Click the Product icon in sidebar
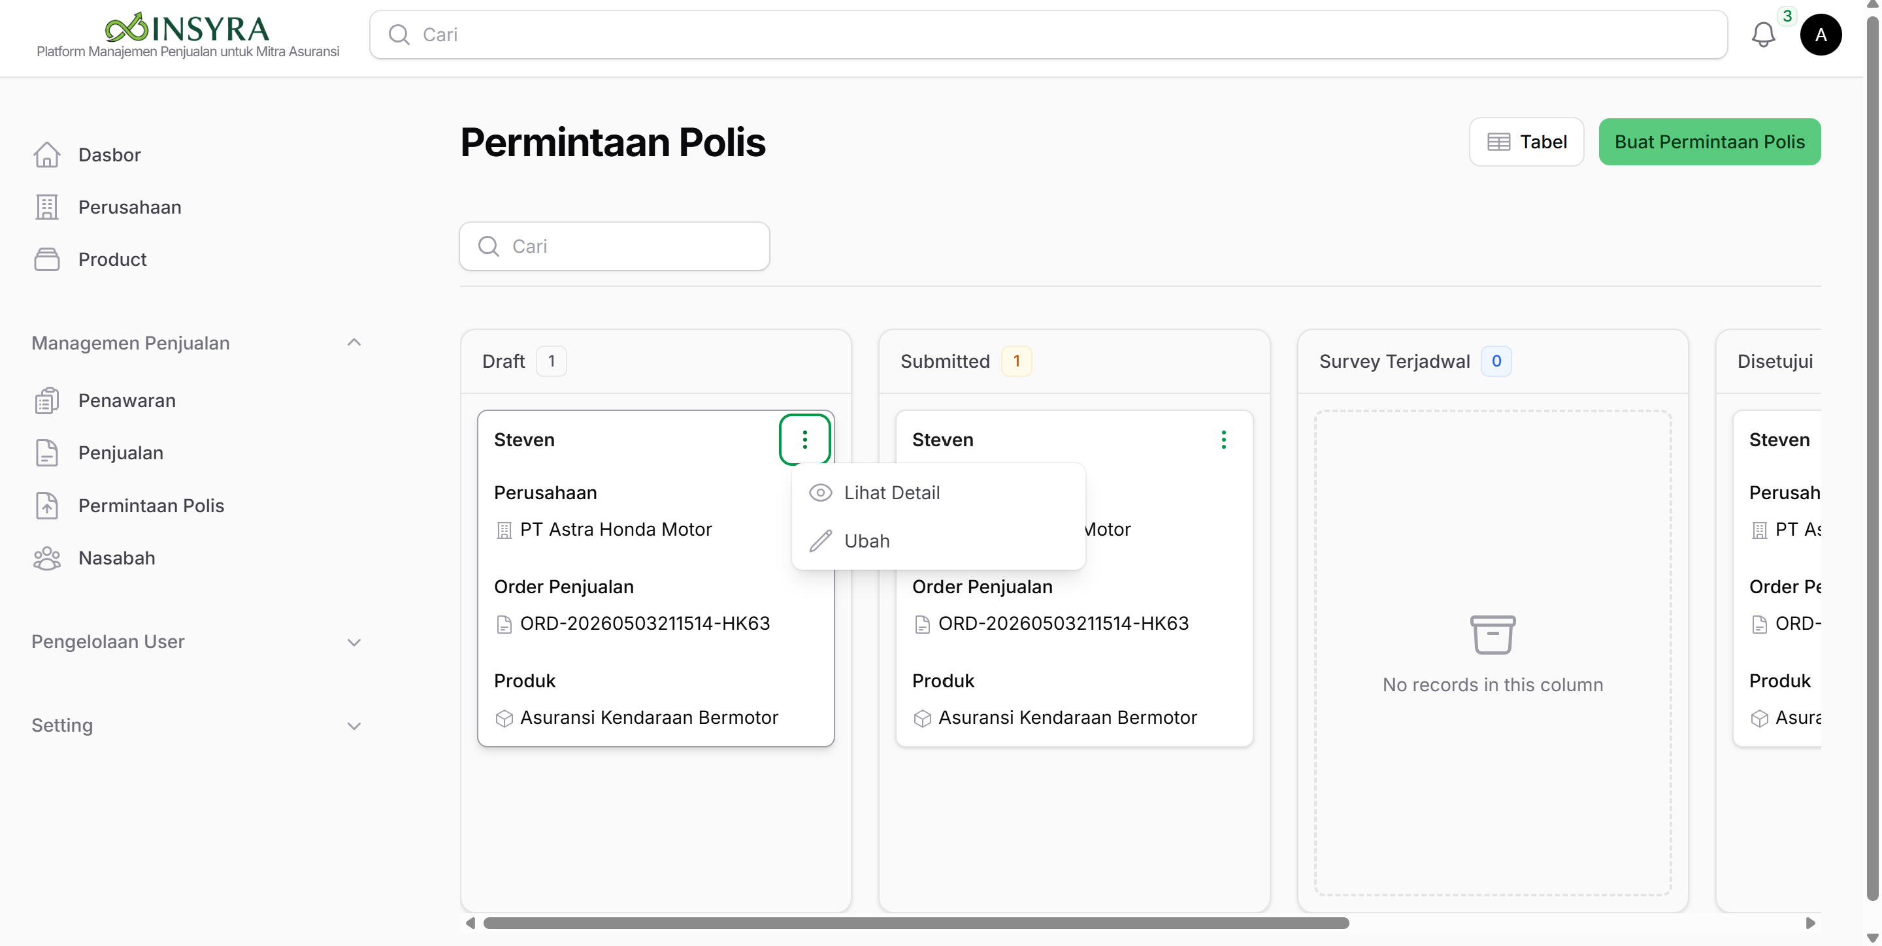The image size is (1882, 946). (x=47, y=259)
